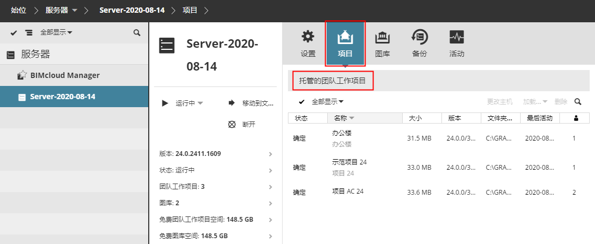Click the large server icon beside title

pyautogui.click(x=167, y=46)
